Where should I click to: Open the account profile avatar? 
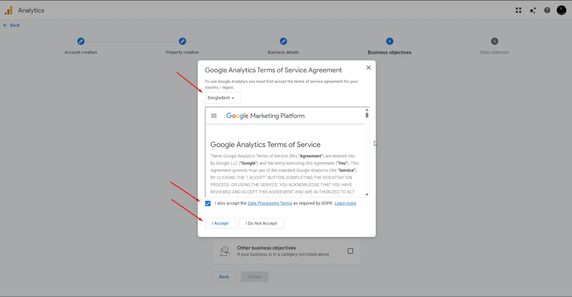[562, 10]
